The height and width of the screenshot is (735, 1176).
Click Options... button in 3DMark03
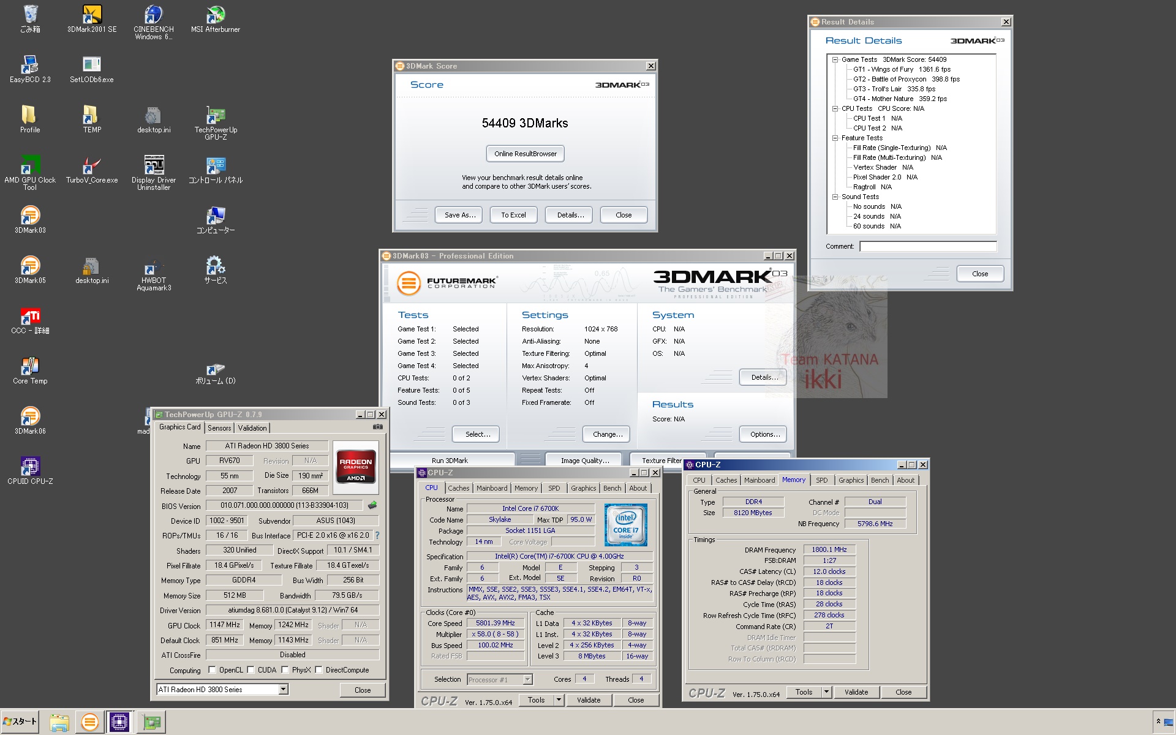(x=763, y=434)
